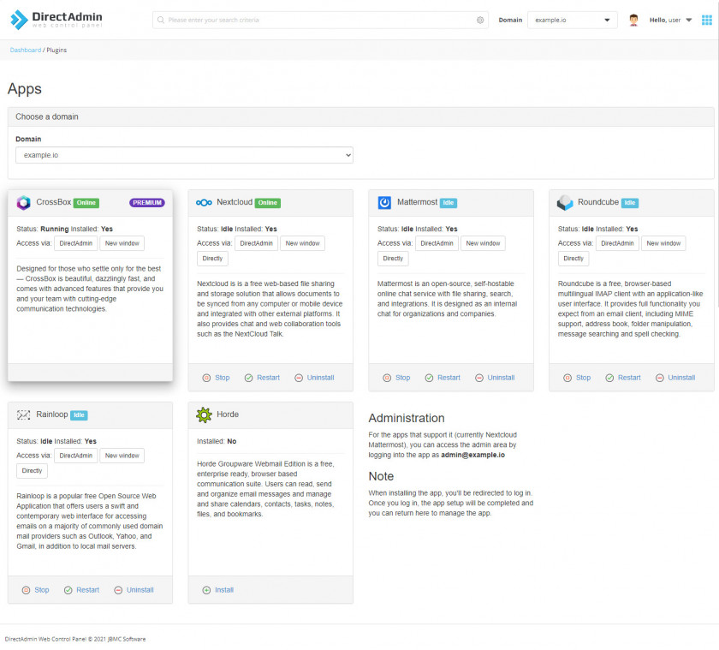Viewport: 719px width, 650px height.
Task: Open CrossBox via DirectAdmin button
Action: pyautogui.click(x=75, y=243)
